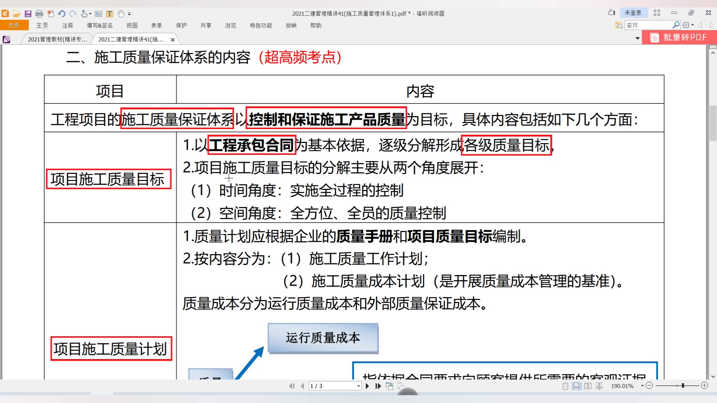
Task: Create a new blank PDF from the toolbar
Action: coord(50,14)
